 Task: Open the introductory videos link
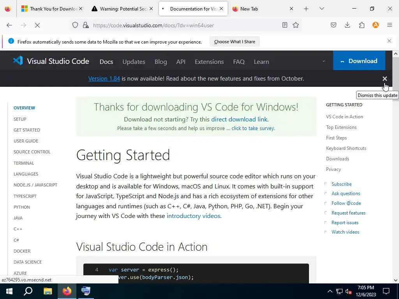tap(193, 216)
